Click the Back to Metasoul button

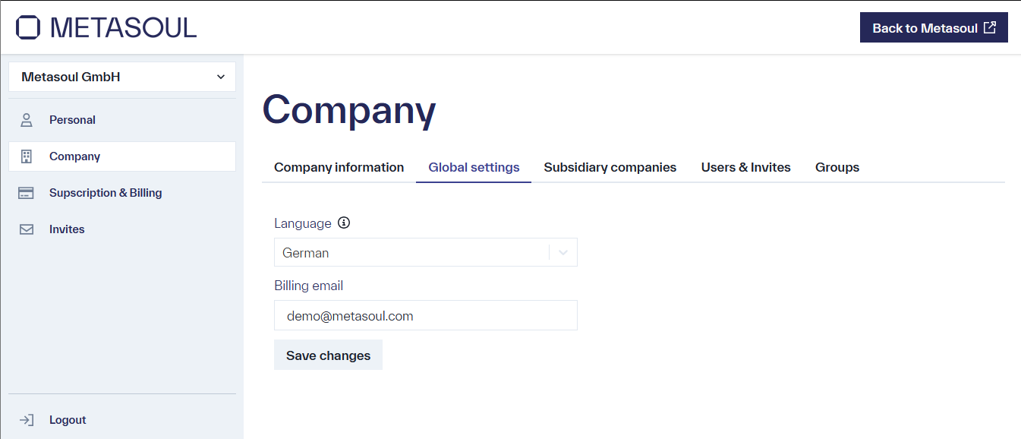click(934, 27)
